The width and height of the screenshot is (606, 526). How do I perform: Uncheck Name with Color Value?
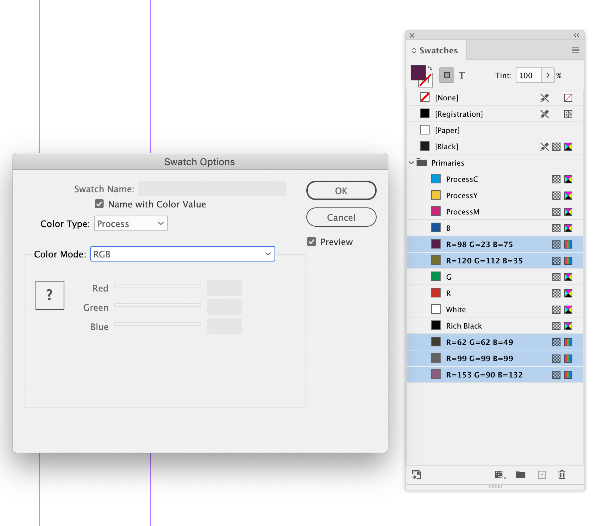click(x=99, y=204)
